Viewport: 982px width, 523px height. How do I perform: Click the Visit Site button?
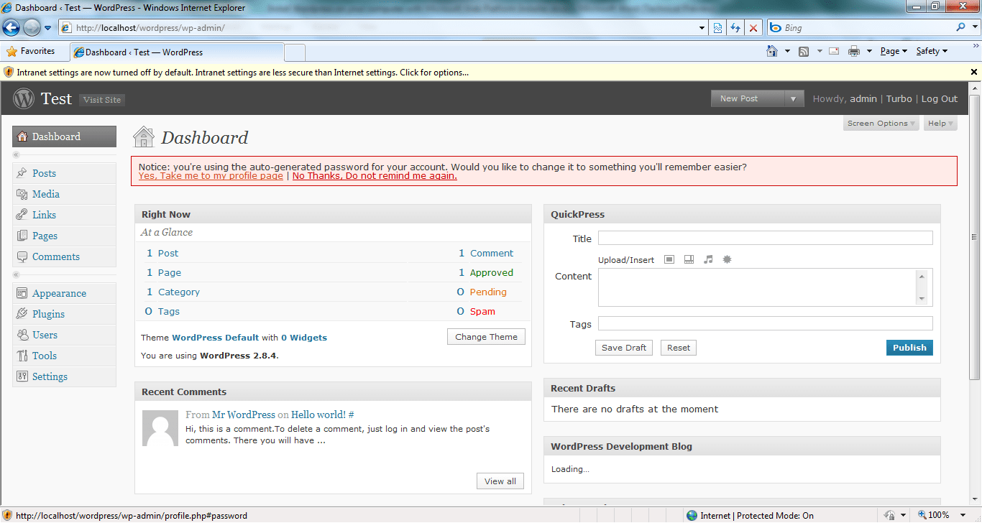click(102, 100)
